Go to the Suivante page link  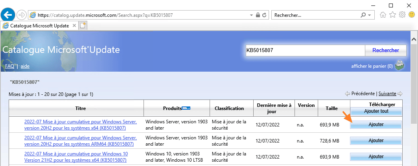click(387, 94)
